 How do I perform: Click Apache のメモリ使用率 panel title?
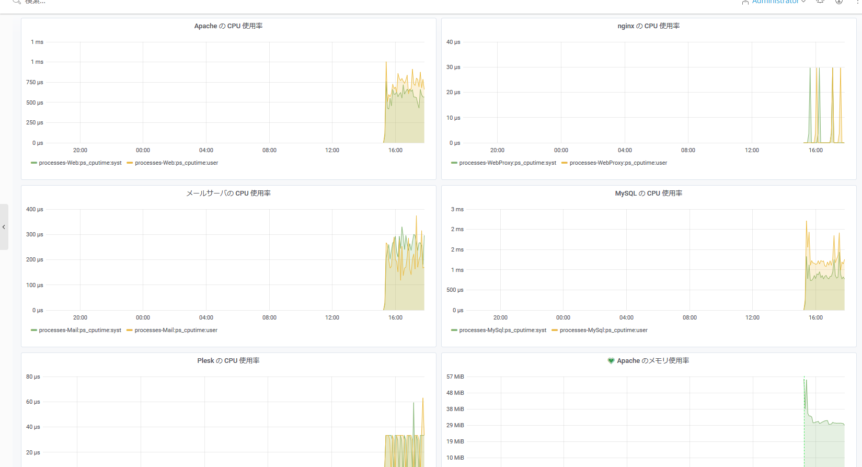653,361
